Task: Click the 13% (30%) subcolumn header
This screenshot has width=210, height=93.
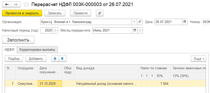Action: tap(188, 76)
